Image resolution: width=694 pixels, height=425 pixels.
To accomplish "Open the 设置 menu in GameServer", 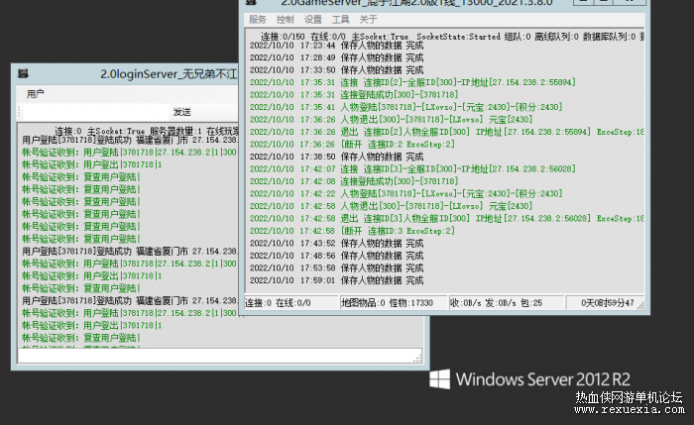I will point(313,20).
